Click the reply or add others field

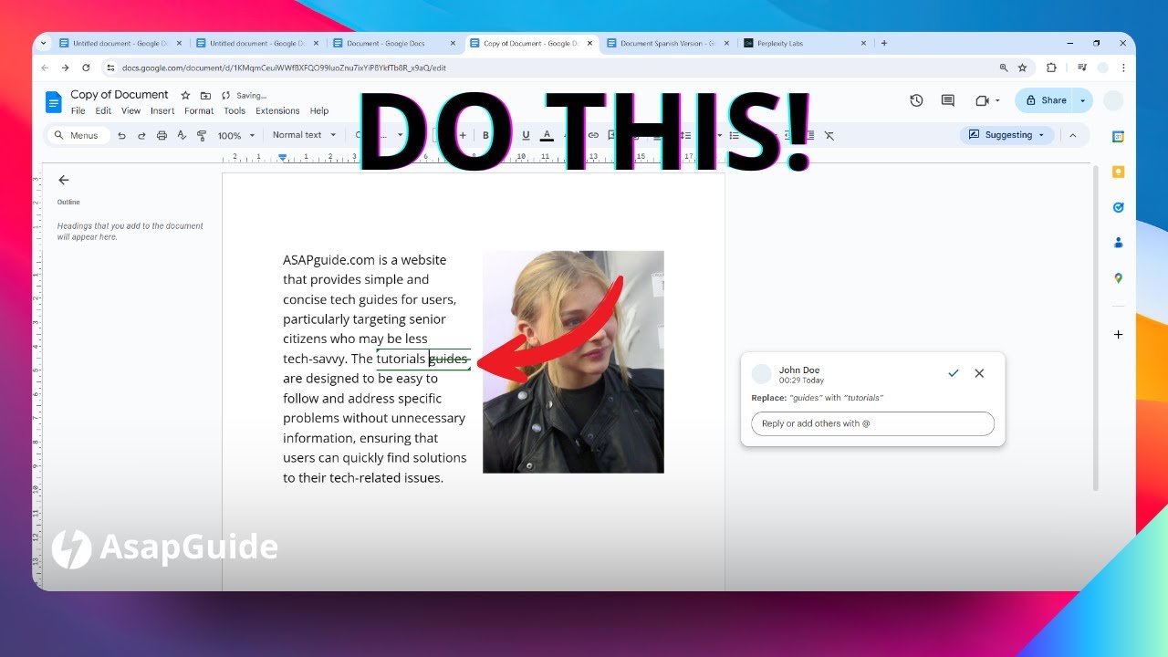[x=872, y=423]
